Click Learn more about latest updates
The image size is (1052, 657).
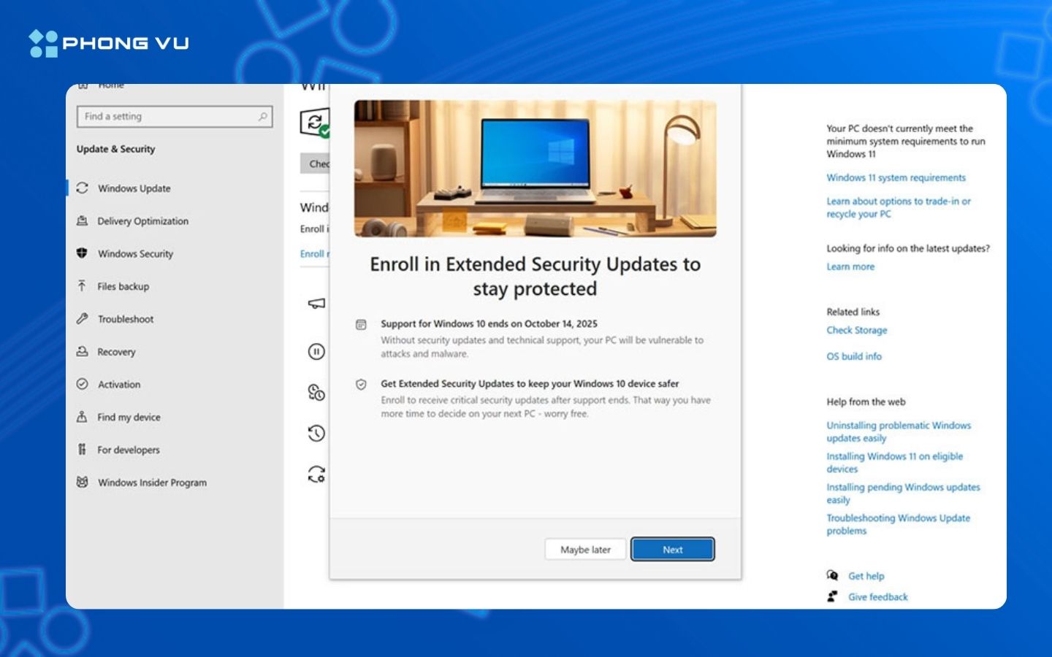[x=850, y=267]
